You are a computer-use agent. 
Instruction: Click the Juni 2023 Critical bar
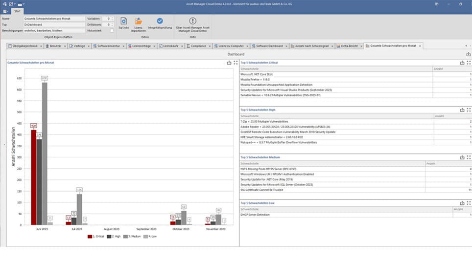tap(34, 177)
